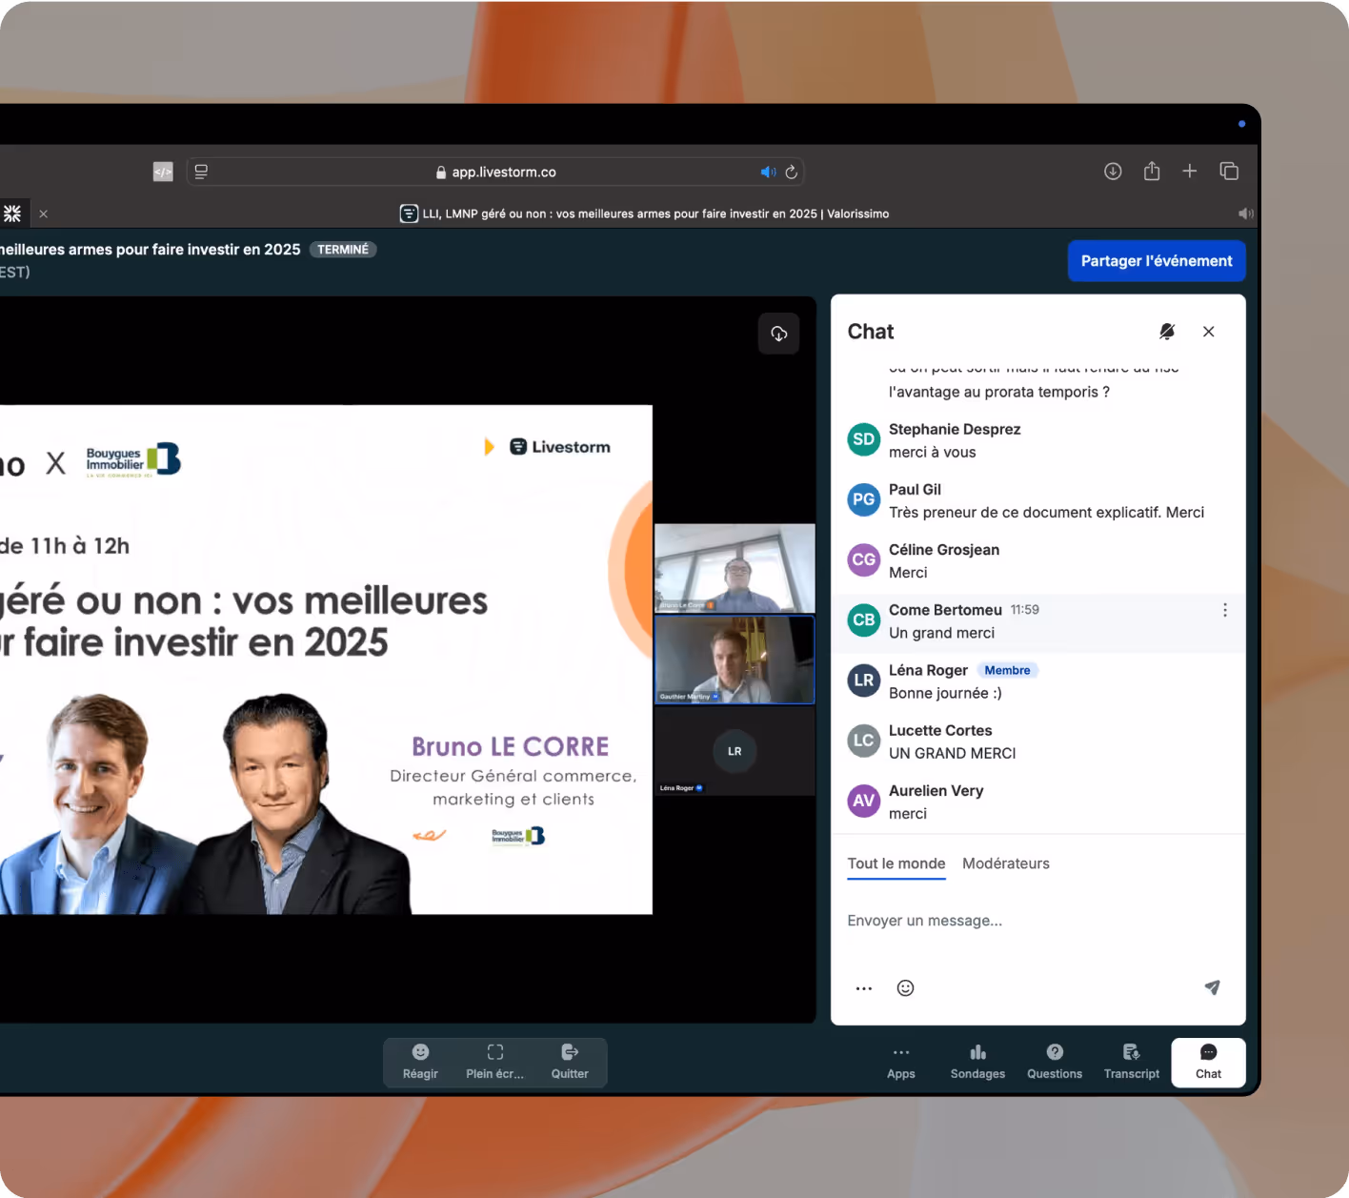Click Safari reload page icon
Viewport: 1349px width, 1198px height.
tap(791, 173)
